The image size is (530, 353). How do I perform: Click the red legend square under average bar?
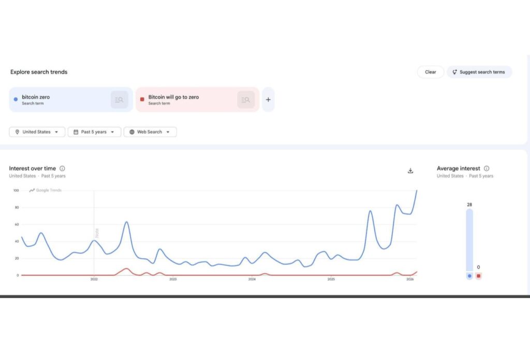478,276
